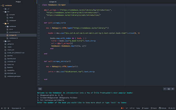
Task: Select the Project panel header
Action: coord(18,2)
